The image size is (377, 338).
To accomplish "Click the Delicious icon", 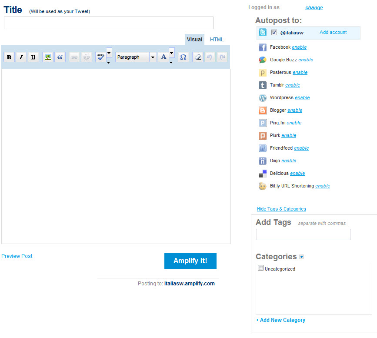I will tap(263, 174).
